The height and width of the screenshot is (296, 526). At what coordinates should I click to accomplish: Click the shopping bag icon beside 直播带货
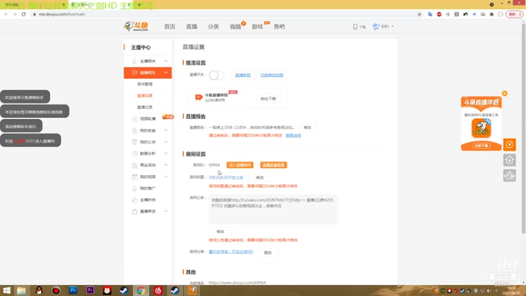click(135, 211)
